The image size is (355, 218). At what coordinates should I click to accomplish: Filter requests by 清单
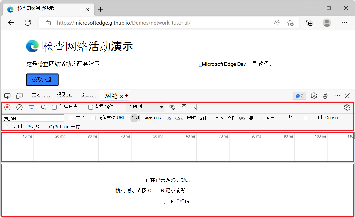(x=270, y=117)
